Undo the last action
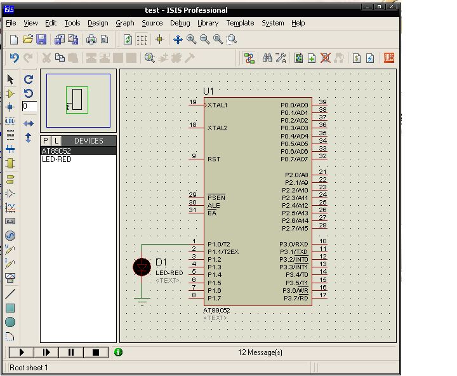 pyautogui.click(x=14, y=58)
